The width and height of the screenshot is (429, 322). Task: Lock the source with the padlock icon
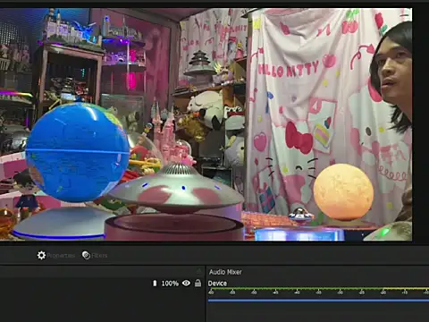(x=198, y=283)
